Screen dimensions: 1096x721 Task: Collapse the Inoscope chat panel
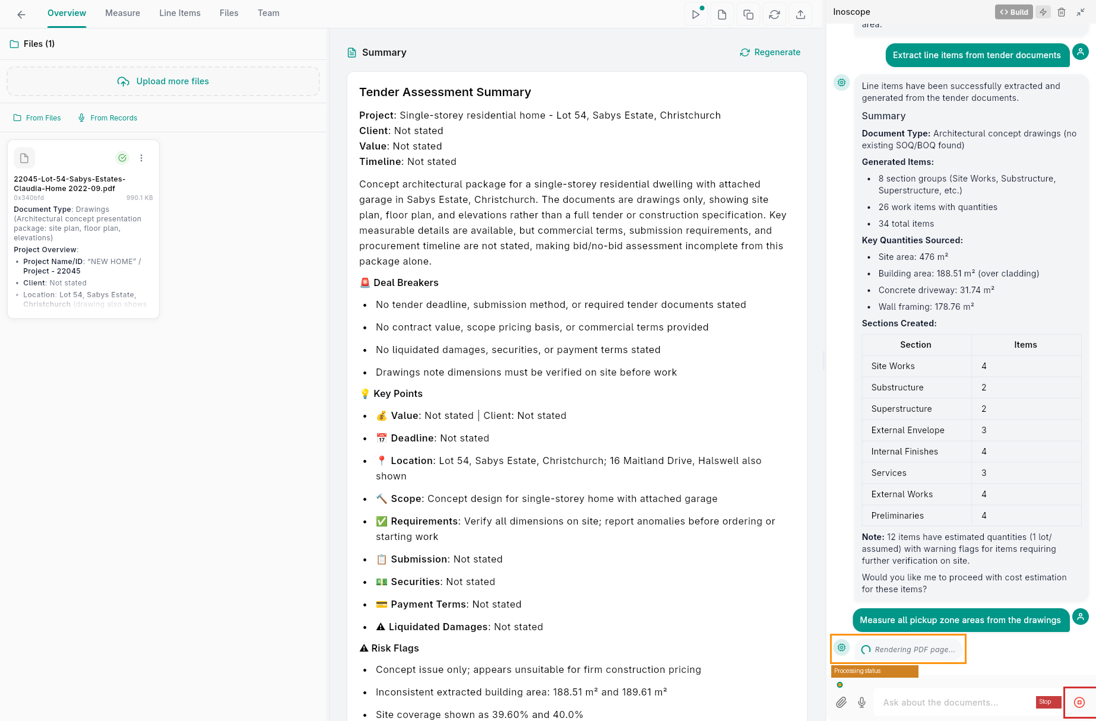(1081, 12)
